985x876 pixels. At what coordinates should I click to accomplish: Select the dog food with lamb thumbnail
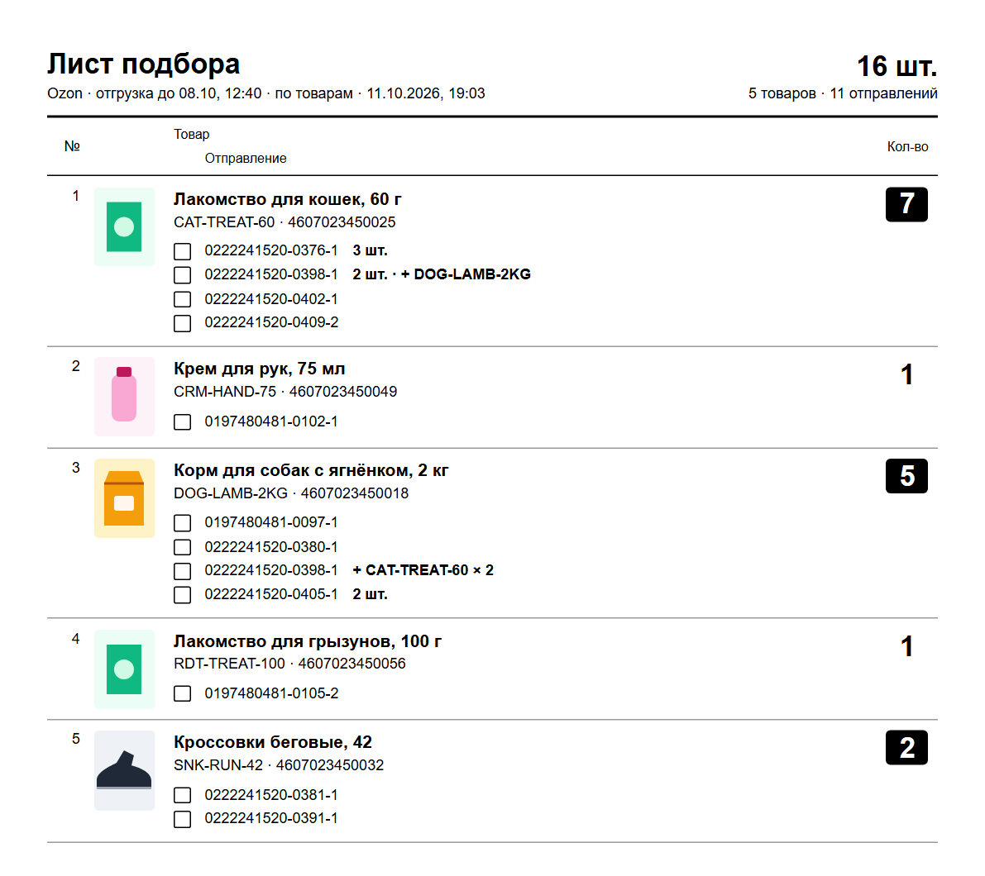(x=124, y=498)
